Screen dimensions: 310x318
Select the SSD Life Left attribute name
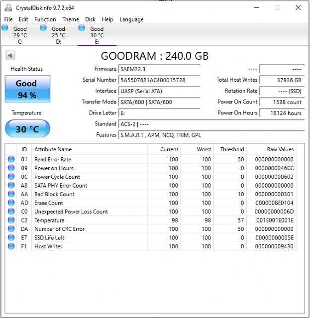pyautogui.click(x=49, y=238)
